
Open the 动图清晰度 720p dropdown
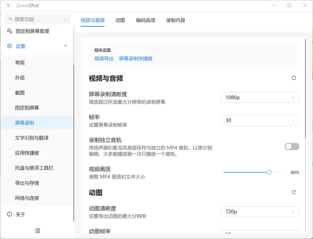tap(260, 212)
